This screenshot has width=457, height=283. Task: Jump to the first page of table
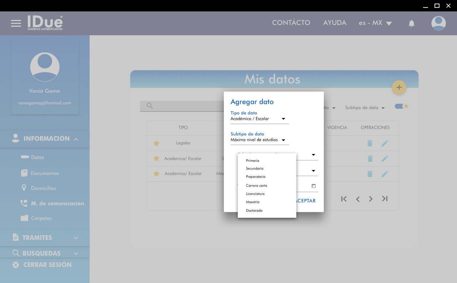click(x=344, y=199)
